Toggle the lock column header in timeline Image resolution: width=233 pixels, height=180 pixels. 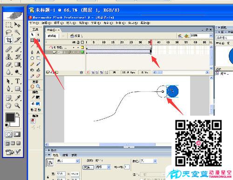(x=78, y=42)
